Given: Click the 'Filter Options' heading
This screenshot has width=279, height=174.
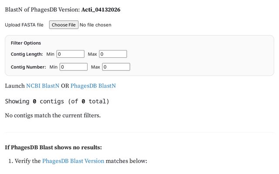Looking at the screenshot, I should [26, 43].
